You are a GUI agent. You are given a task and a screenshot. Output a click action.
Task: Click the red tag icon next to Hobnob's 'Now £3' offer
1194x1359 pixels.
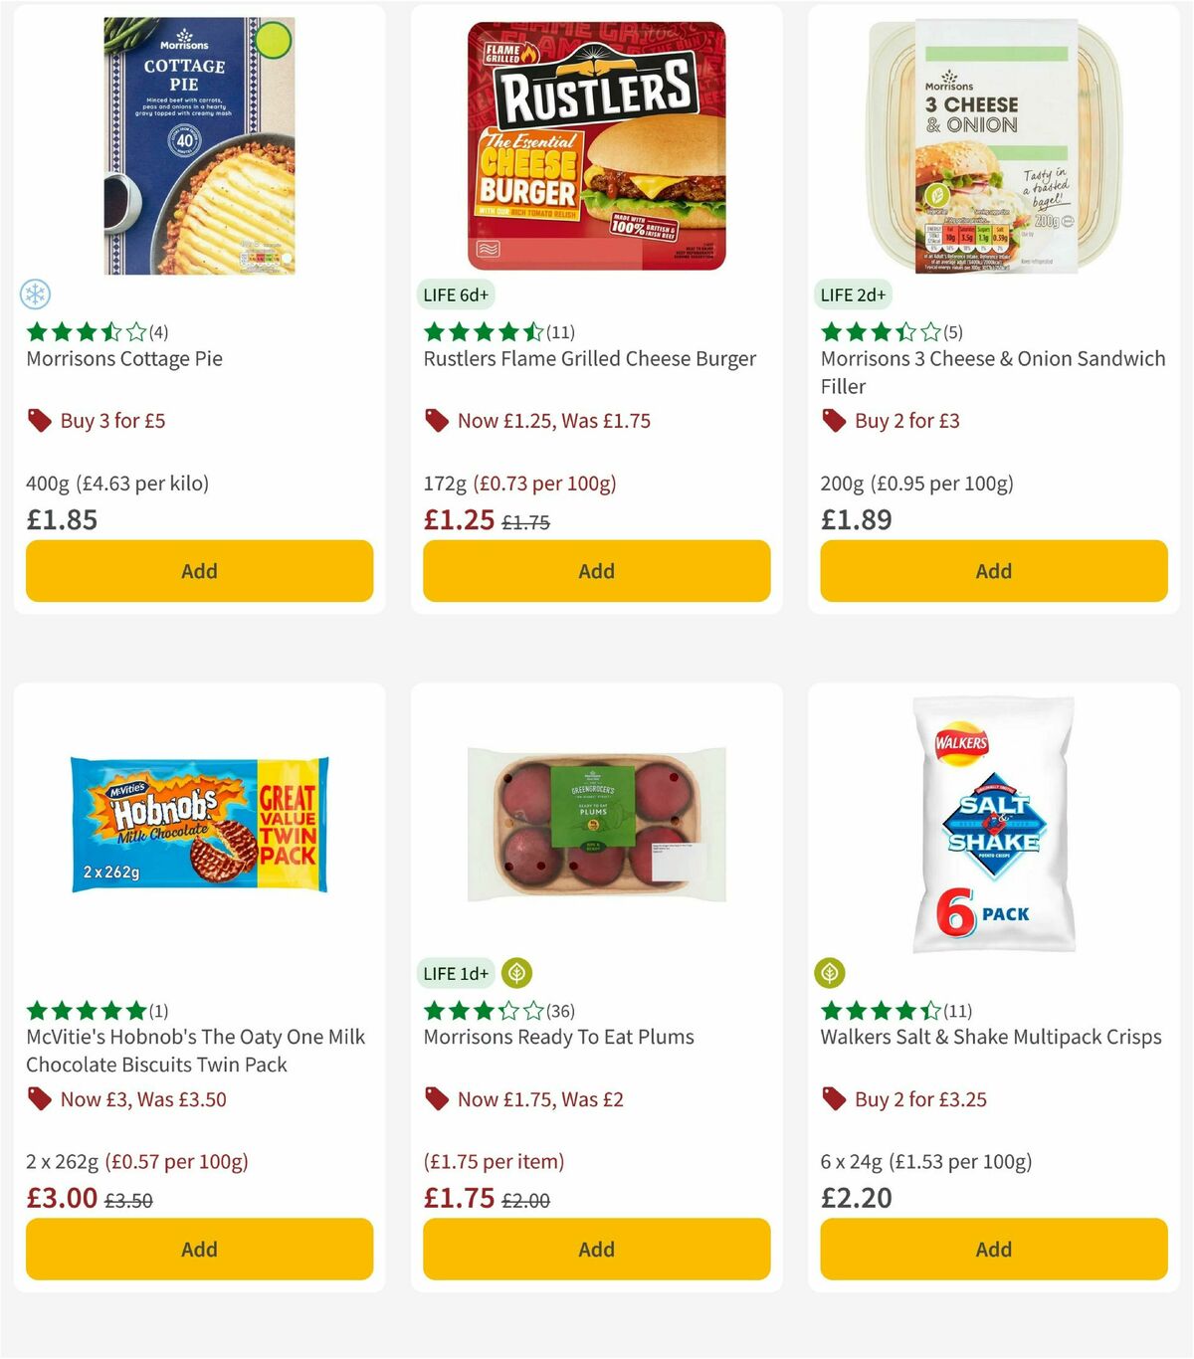(x=39, y=1099)
